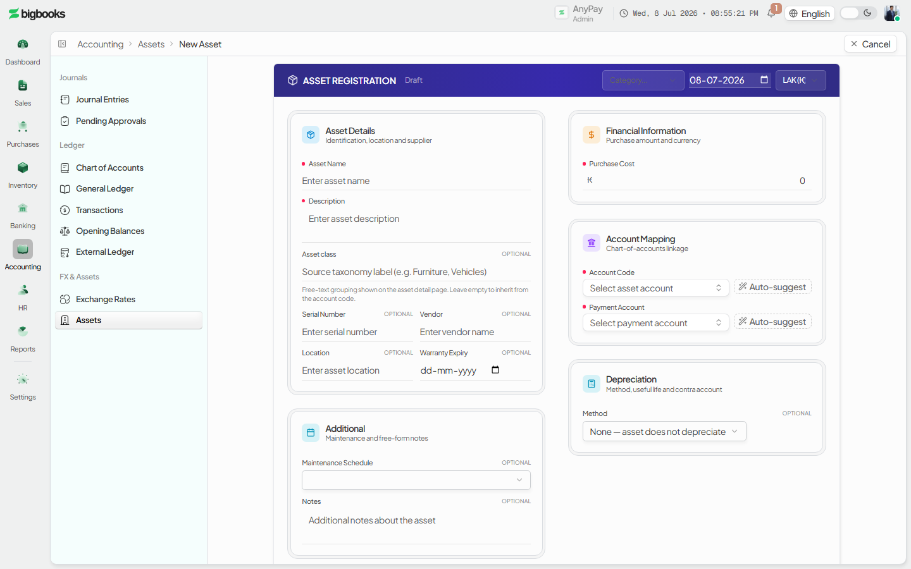This screenshot has width=911, height=569.
Task: Click the Vendor name input field
Action: (x=475, y=332)
